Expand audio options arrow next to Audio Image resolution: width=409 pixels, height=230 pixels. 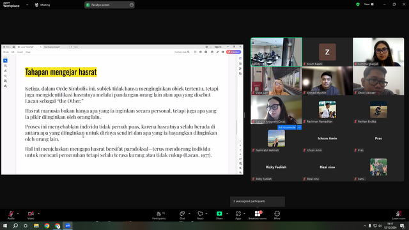point(18,213)
